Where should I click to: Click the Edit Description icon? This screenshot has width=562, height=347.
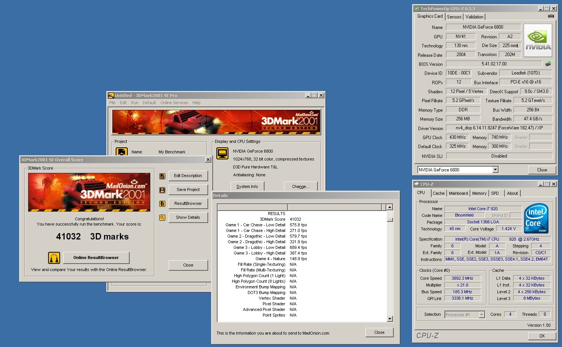click(x=162, y=176)
